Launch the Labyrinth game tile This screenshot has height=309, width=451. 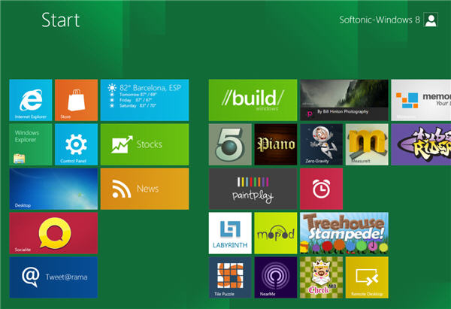[x=230, y=233]
